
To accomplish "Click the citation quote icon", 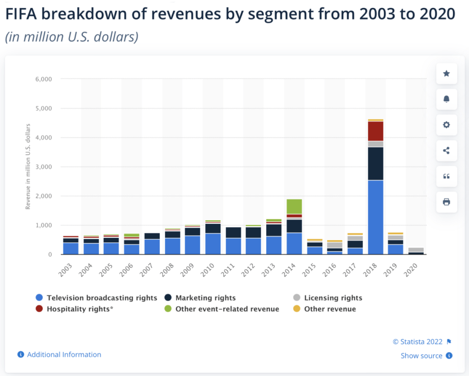I will [446, 176].
